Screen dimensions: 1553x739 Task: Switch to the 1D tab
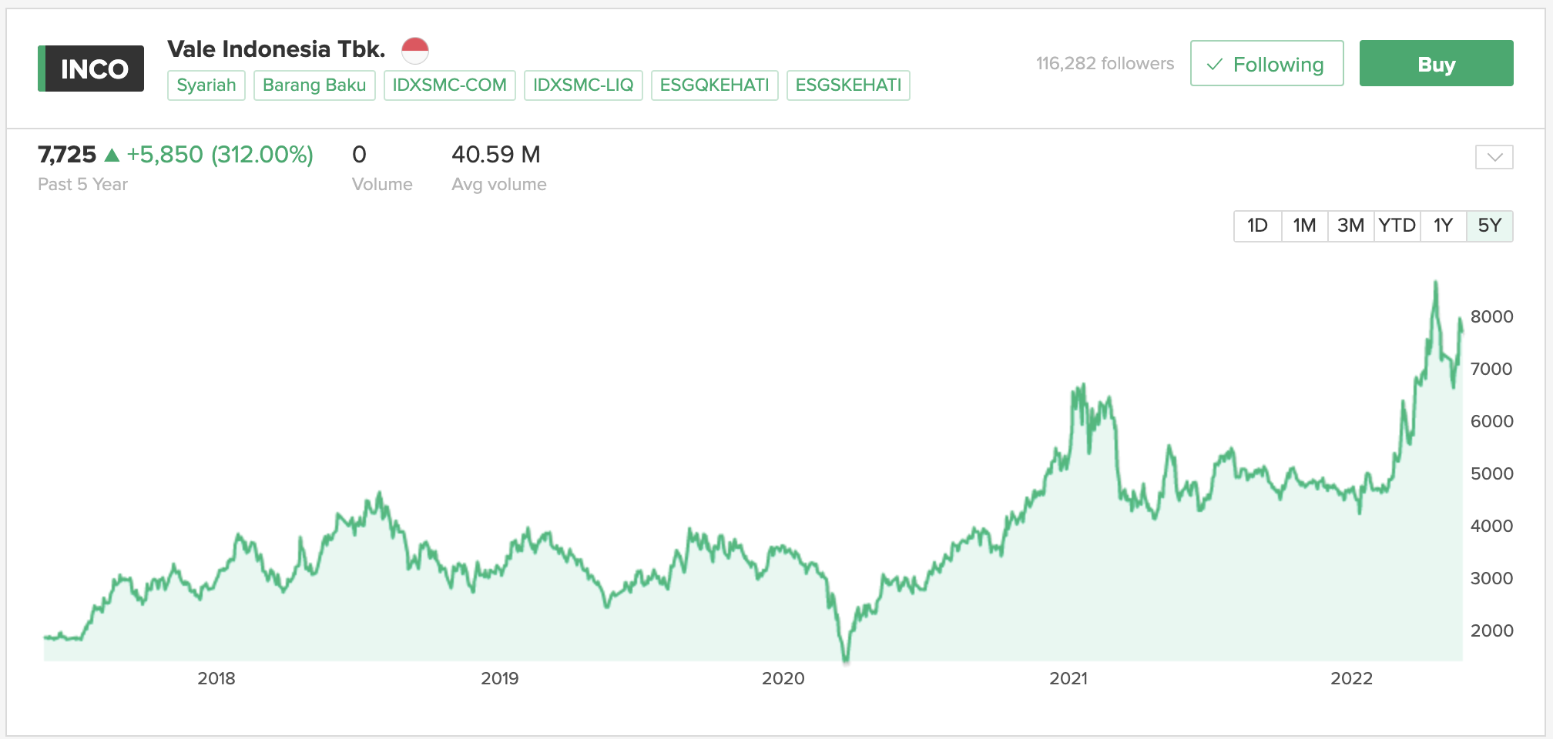click(x=1257, y=226)
